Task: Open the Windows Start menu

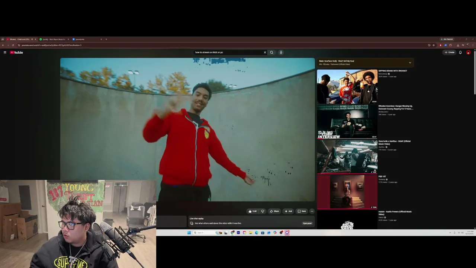Action: click(x=189, y=233)
